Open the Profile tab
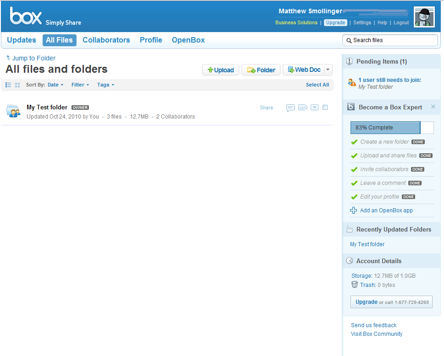The width and height of the screenshot is (444, 356). tap(151, 40)
